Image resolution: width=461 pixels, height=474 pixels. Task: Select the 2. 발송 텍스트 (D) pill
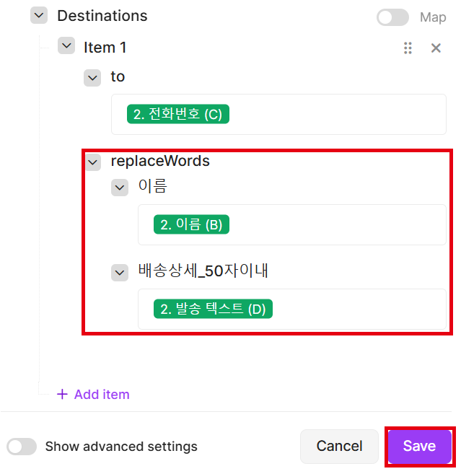point(213,309)
